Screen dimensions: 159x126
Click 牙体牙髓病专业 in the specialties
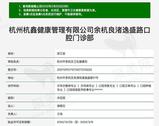(67, 86)
